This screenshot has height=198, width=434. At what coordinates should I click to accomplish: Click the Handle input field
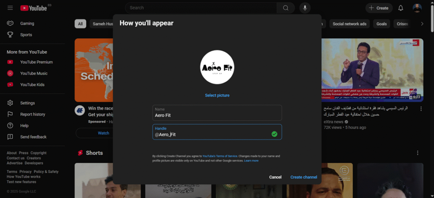tap(217, 132)
